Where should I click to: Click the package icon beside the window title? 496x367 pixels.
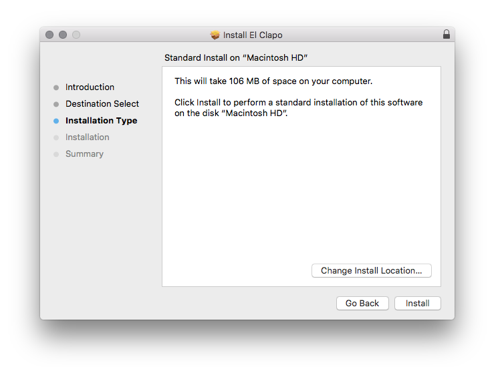215,35
